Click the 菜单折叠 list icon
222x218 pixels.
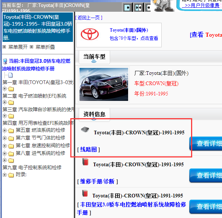[x=31, y=47]
